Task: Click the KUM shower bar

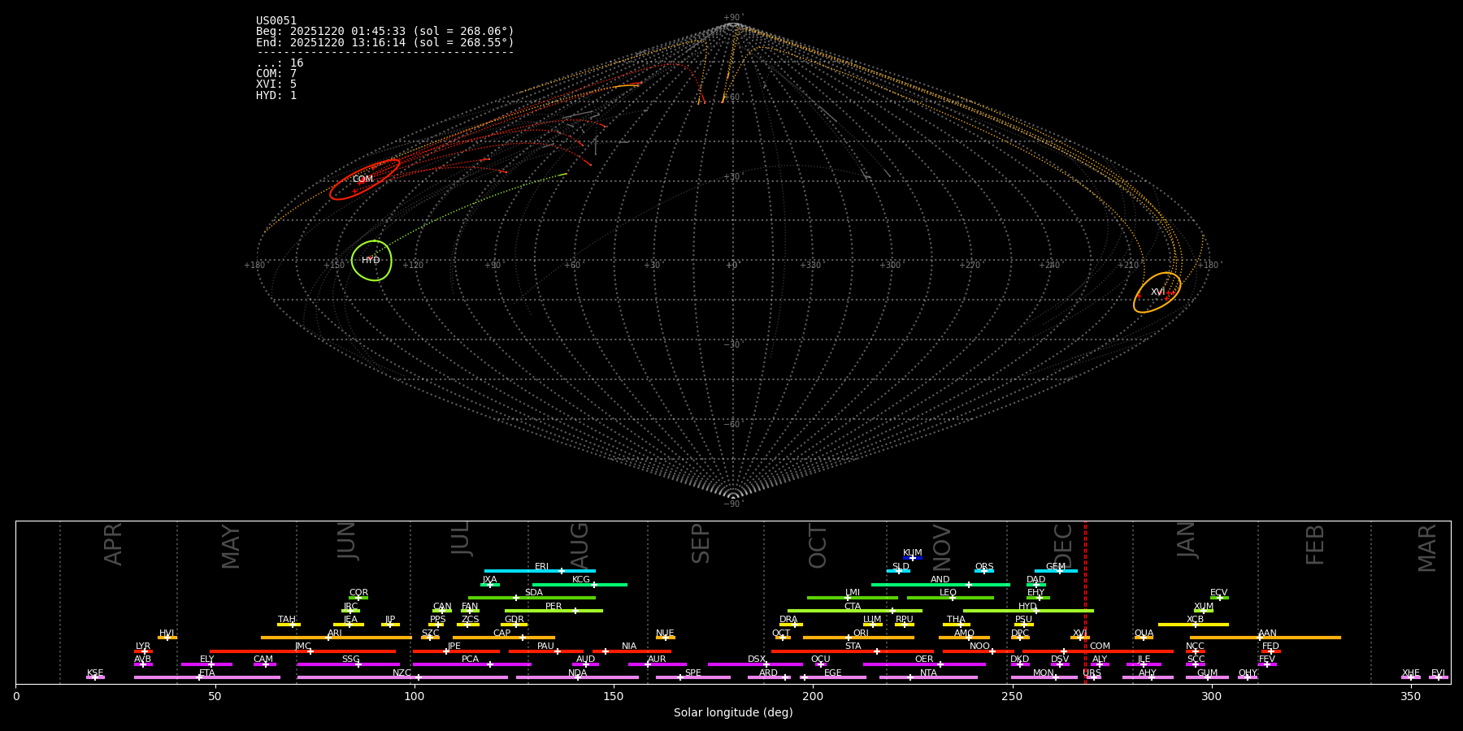Action: pos(913,558)
